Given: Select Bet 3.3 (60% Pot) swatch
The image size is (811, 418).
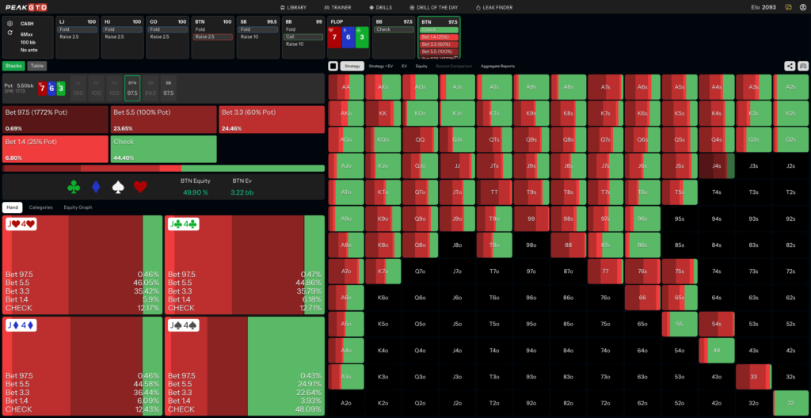Looking at the screenshot, I should (x=272, y=120).
